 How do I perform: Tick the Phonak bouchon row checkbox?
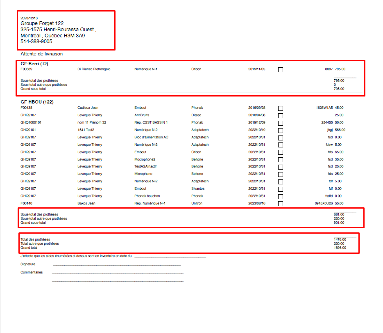point(281,197)
